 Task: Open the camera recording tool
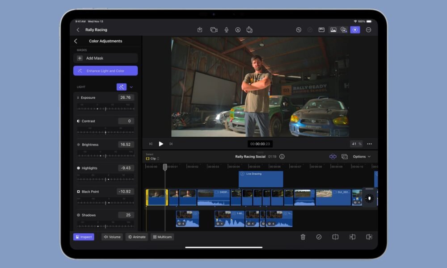click(214, 30)
